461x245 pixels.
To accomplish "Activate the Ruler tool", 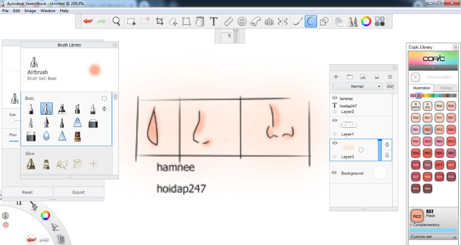I will 228,21.
